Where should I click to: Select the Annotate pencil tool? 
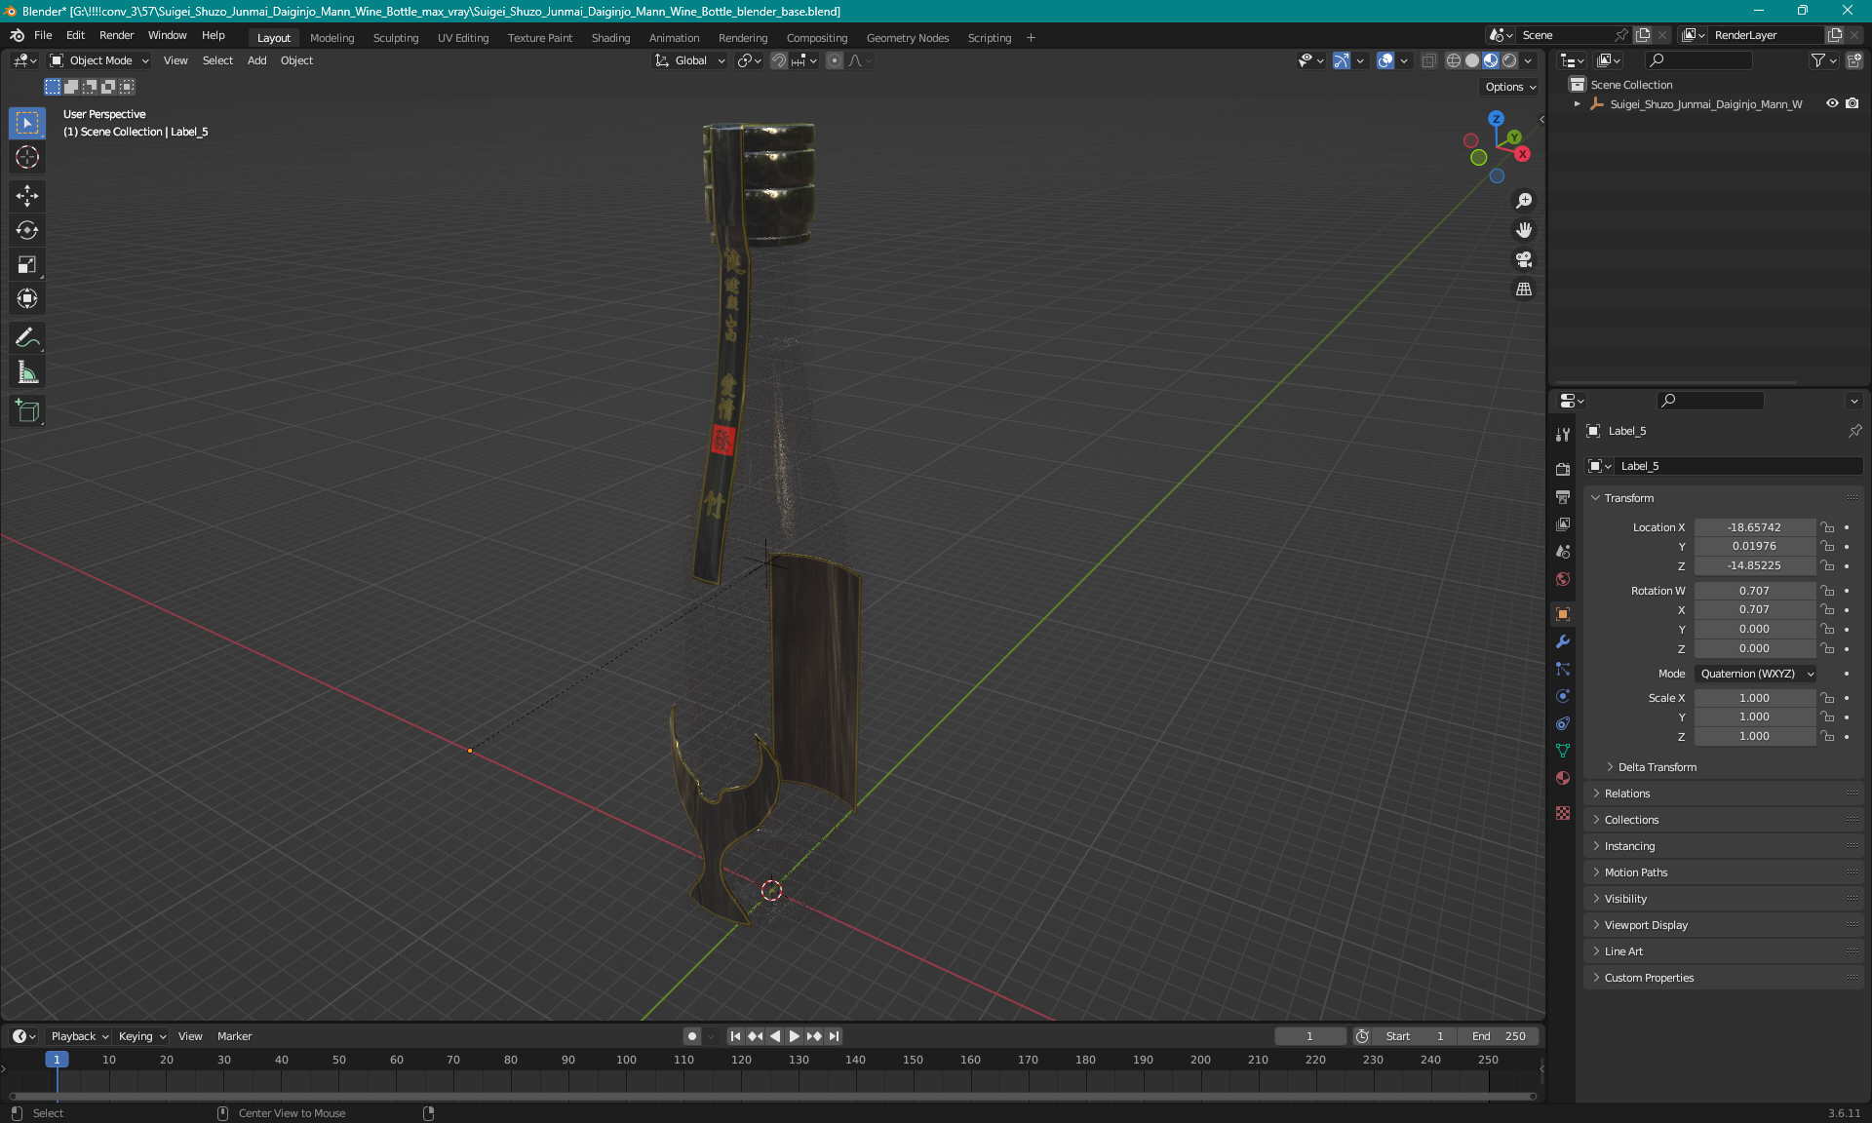pyautogui.click(x=27, y=338)
